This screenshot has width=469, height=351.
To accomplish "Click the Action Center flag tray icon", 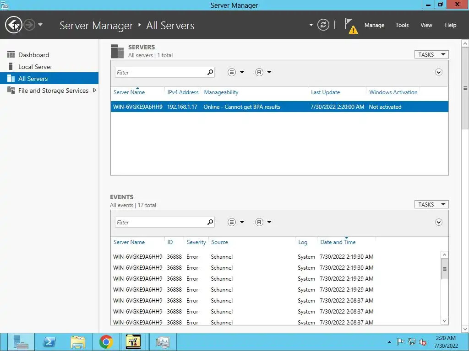I will click(400, 342).
